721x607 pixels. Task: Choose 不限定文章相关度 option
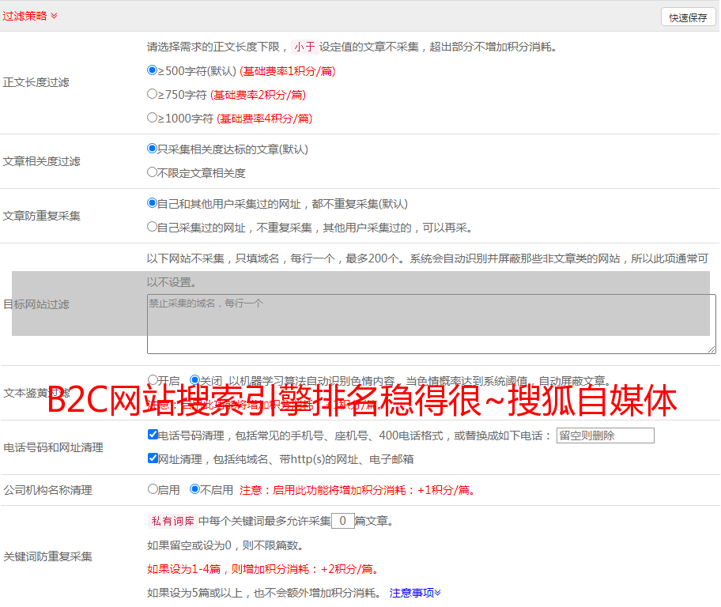[x=153, y=172]
